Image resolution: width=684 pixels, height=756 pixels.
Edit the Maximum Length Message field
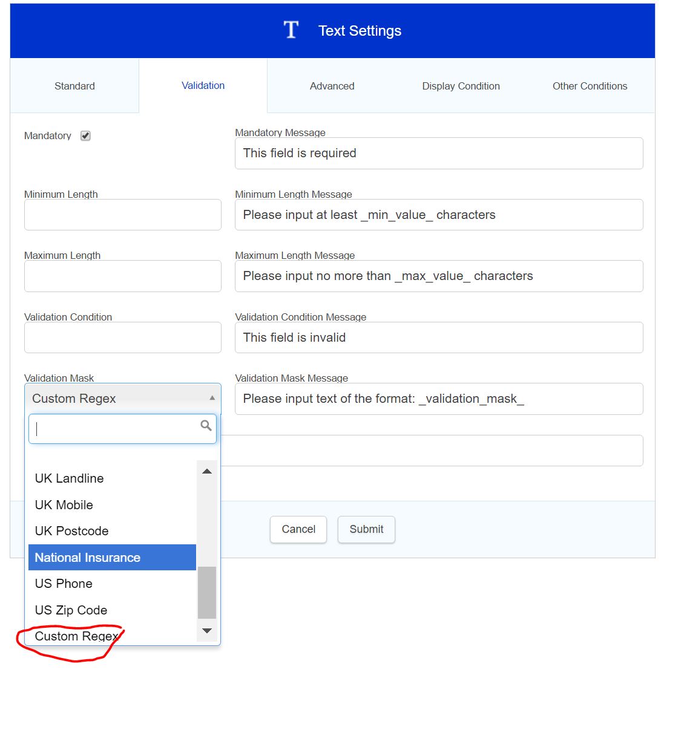[x=439, y=276]
